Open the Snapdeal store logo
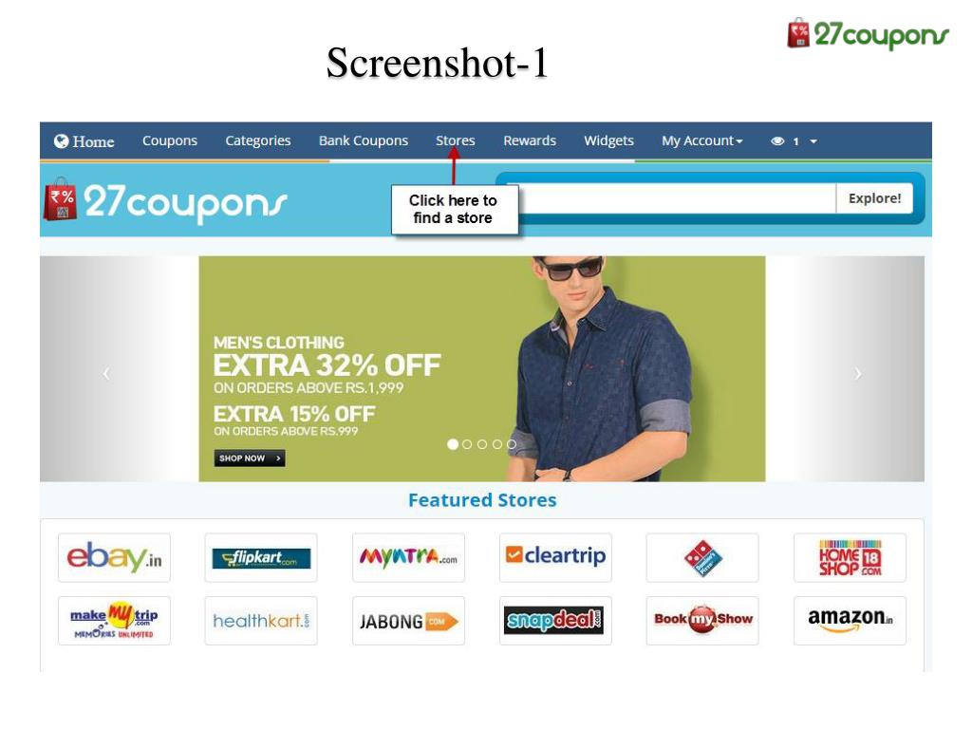Viewport: 972px width, 729px height. 555,621
